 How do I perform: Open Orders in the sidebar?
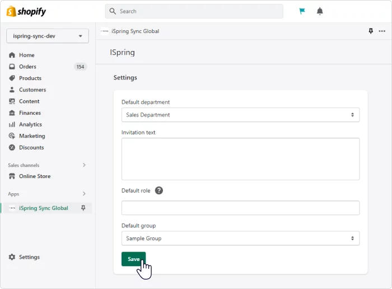(x=27, y=67)
